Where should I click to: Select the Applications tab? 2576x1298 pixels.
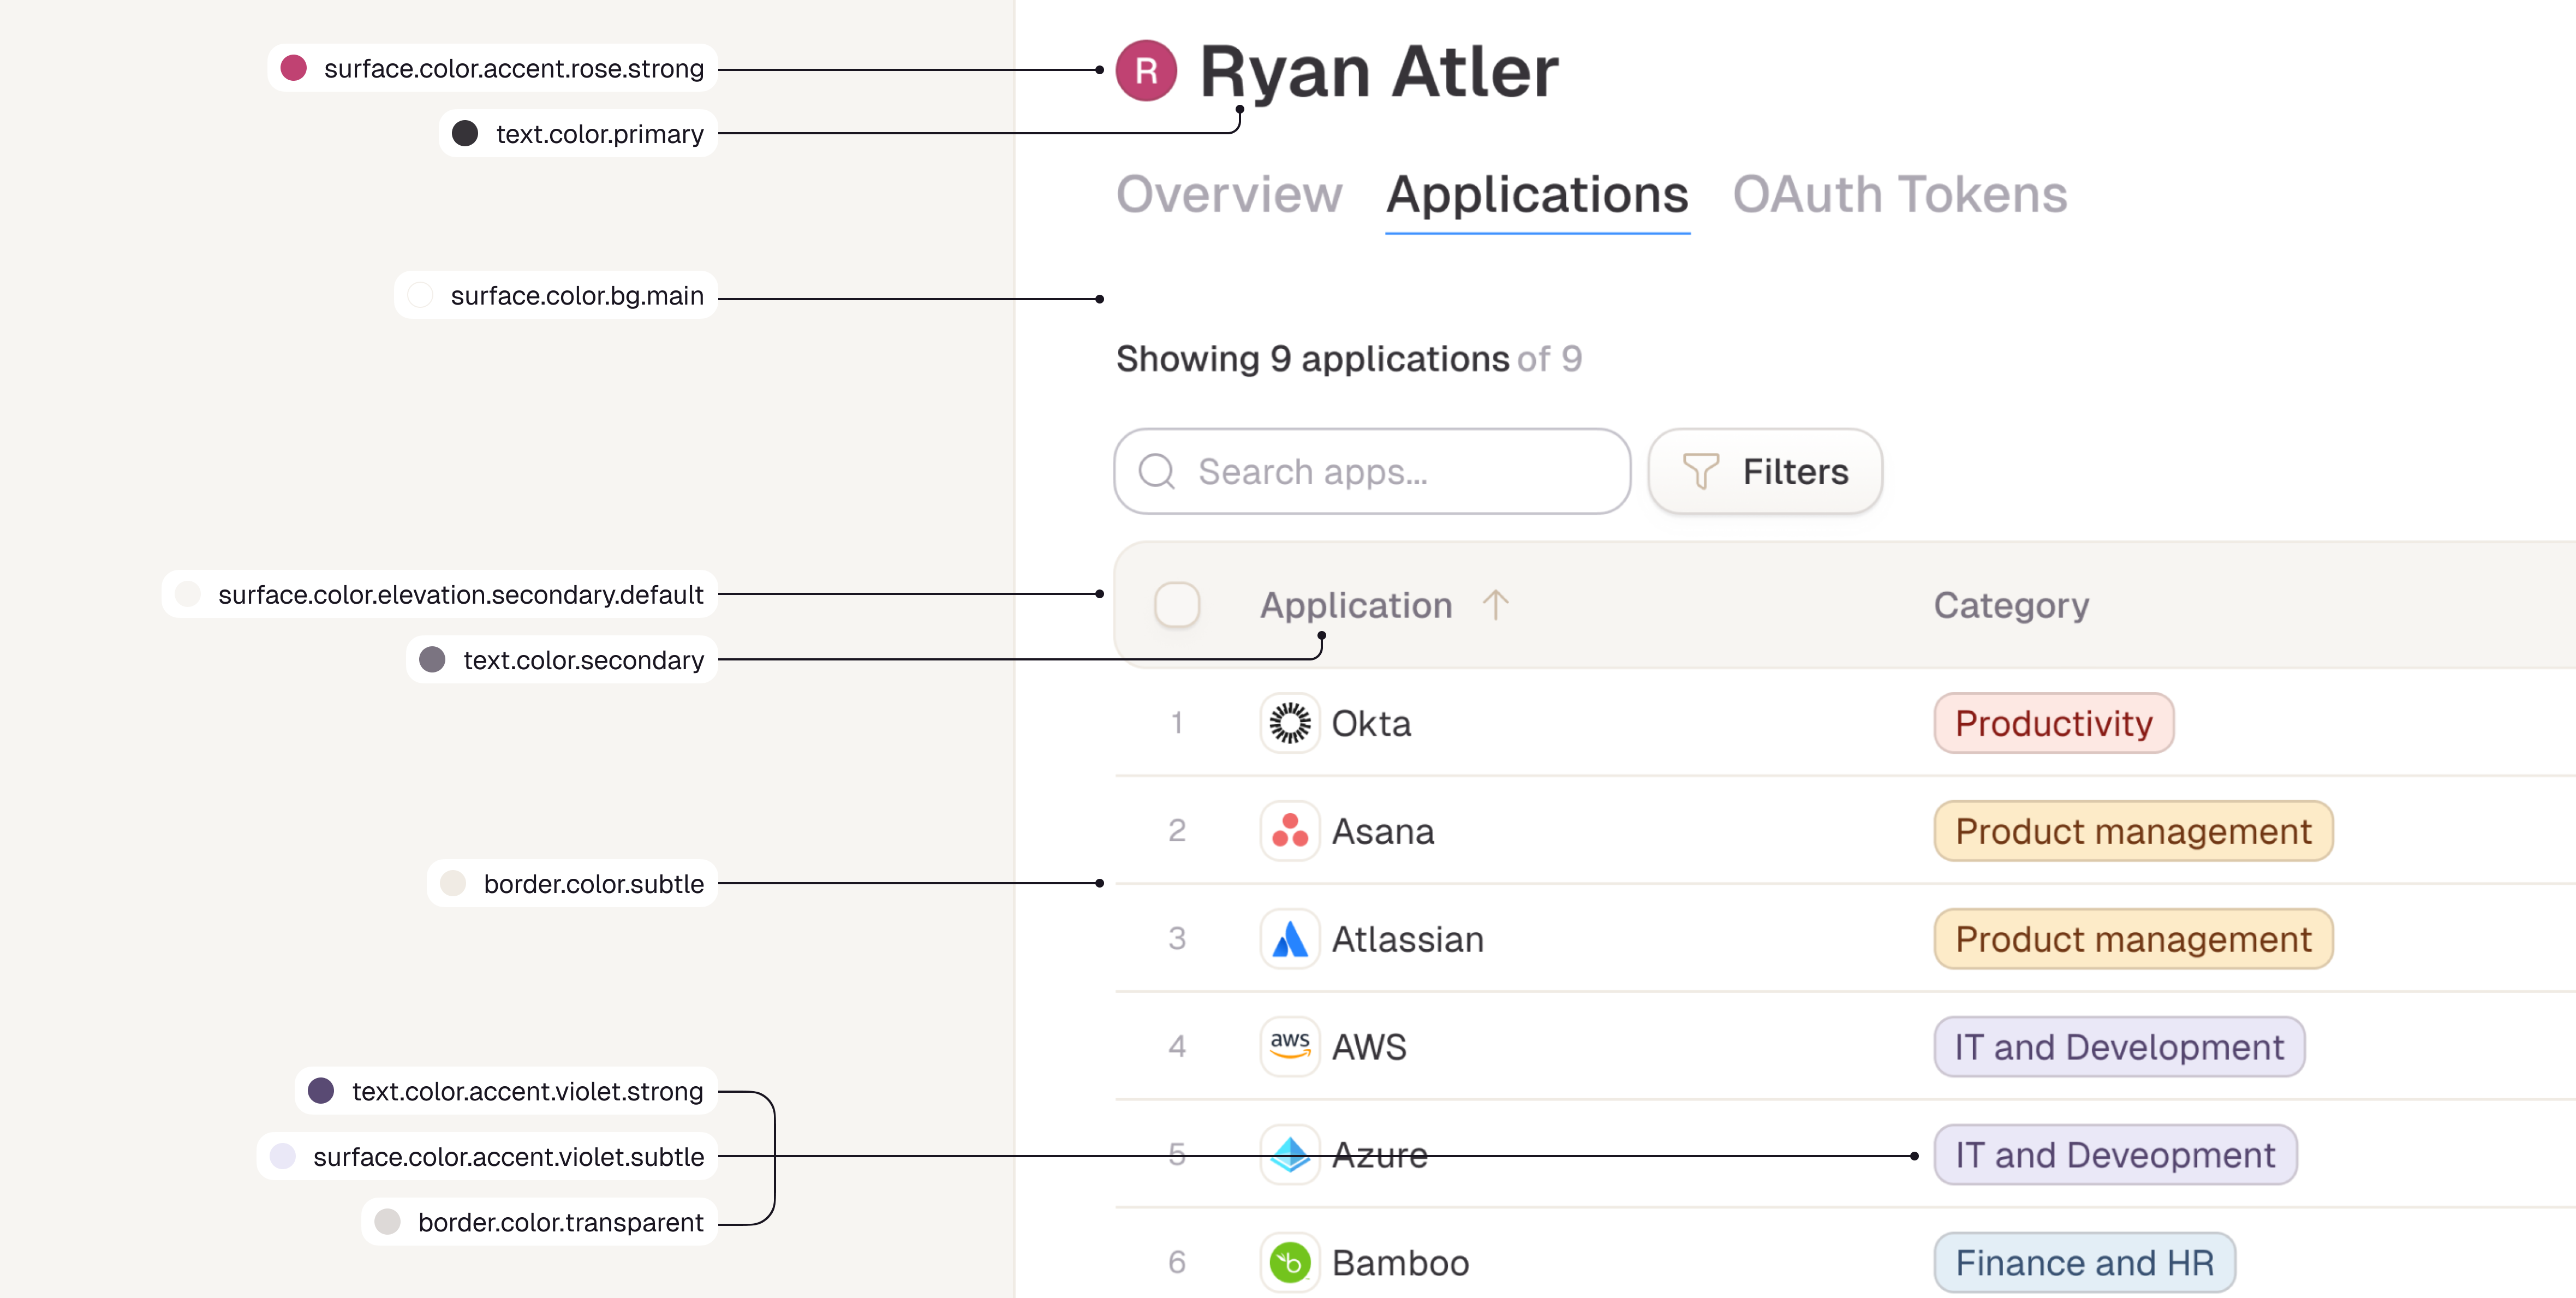1537,194
